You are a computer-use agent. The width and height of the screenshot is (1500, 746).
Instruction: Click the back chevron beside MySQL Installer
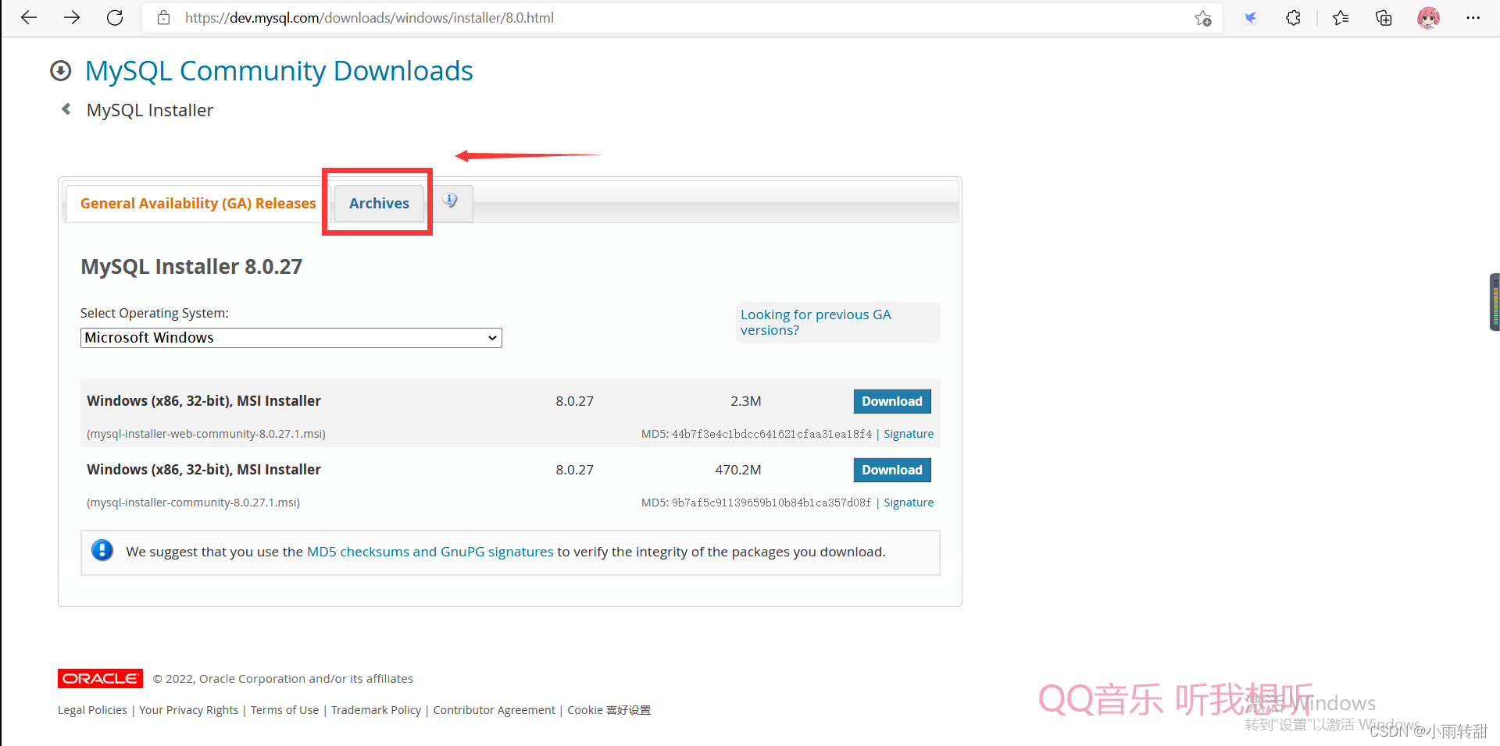coord(66,109)
